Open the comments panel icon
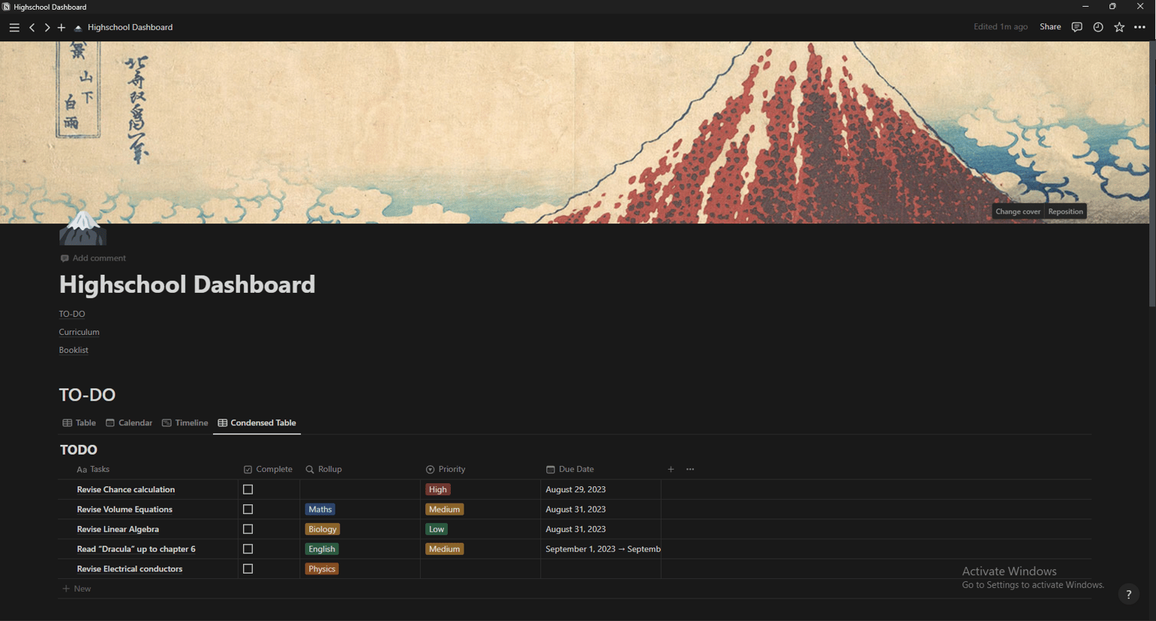The image size is (1156, 621). point(1077,27)
